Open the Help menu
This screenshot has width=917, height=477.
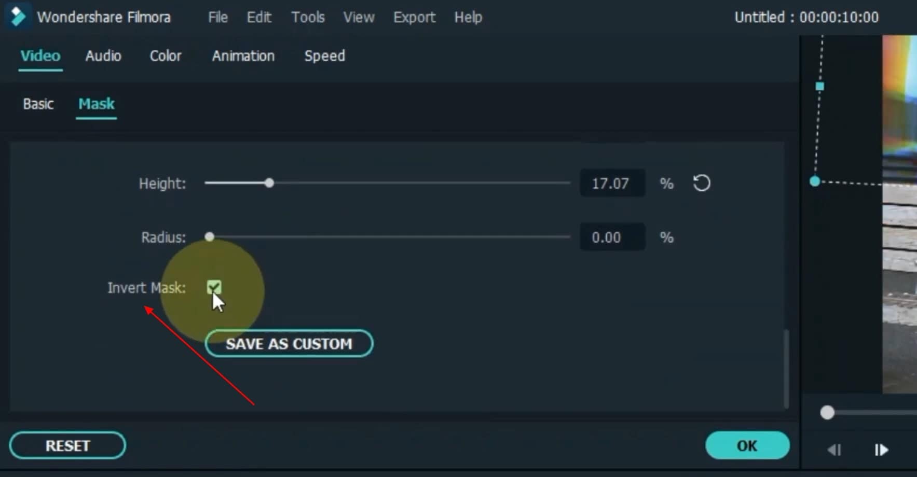coord(468,17)
